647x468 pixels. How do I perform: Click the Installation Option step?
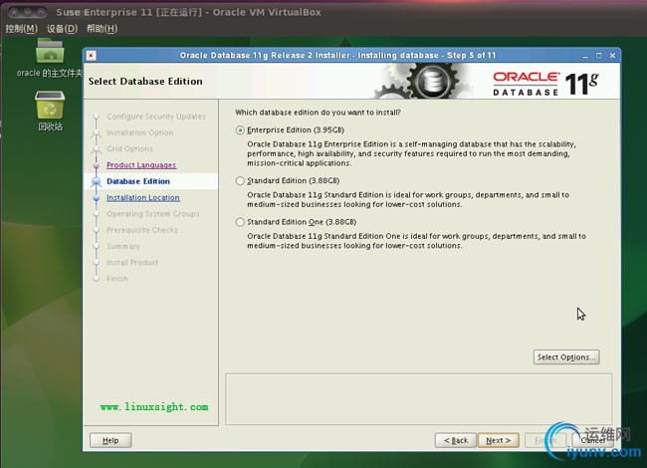[x=140, y=132]
